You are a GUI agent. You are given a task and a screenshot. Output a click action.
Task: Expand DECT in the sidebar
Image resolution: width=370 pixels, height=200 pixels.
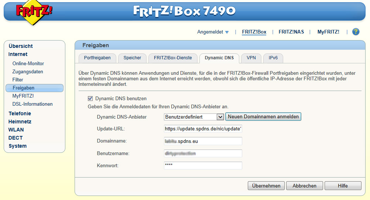coord(16,138)
